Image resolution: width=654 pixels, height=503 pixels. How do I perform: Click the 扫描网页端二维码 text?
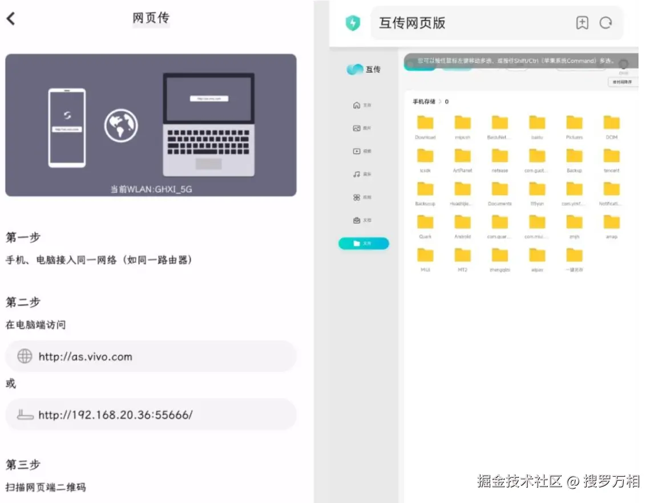coord(46,487)
